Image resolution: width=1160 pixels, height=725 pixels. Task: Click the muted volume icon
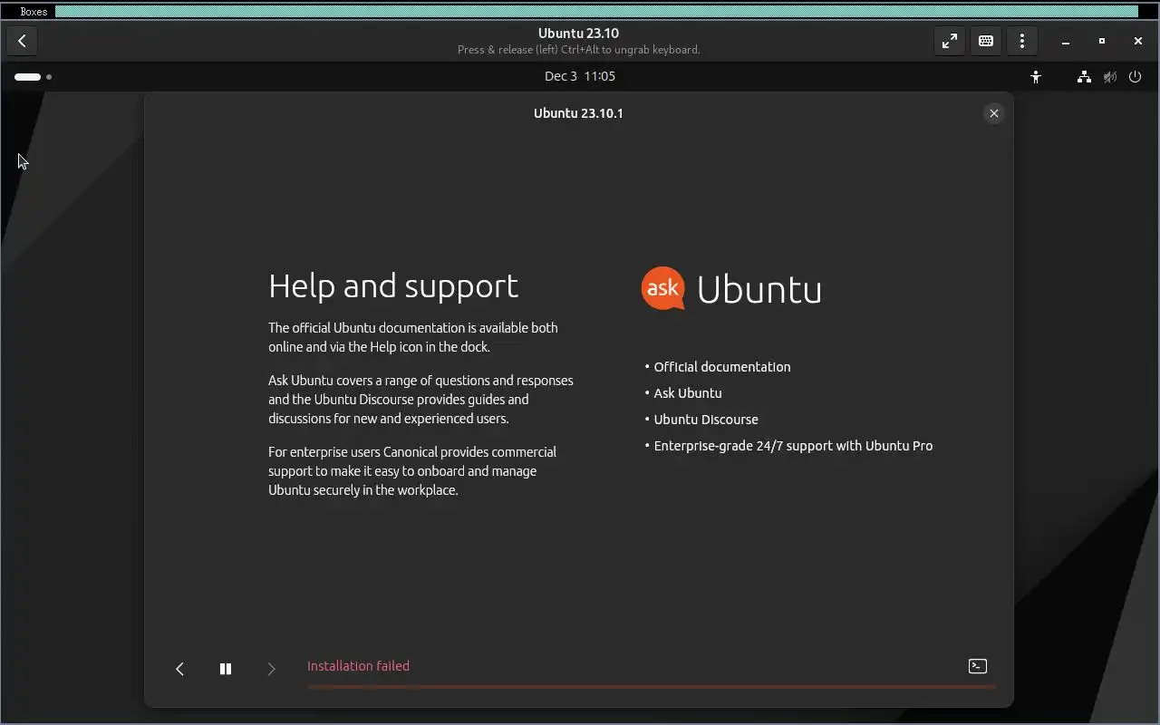point(1109,77)
